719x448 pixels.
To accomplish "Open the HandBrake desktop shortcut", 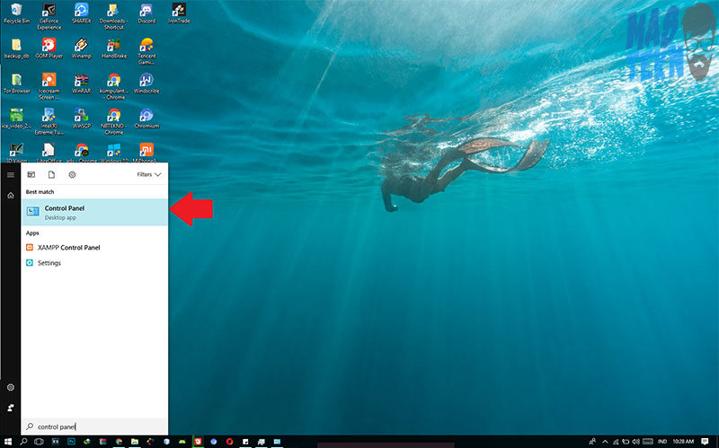I will pos(114,48).
